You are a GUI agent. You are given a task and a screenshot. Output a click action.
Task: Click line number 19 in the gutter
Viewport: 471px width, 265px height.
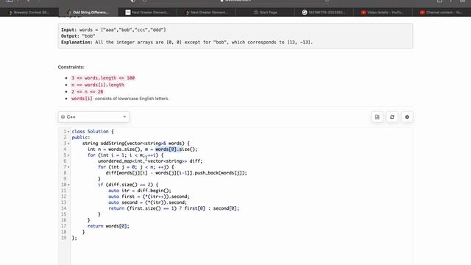point(64,238)
